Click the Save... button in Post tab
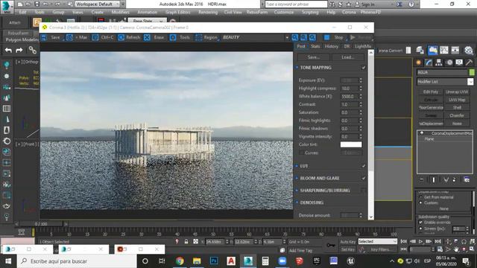The width and height of the screenshot is (477, 268). tap(313, 57)
